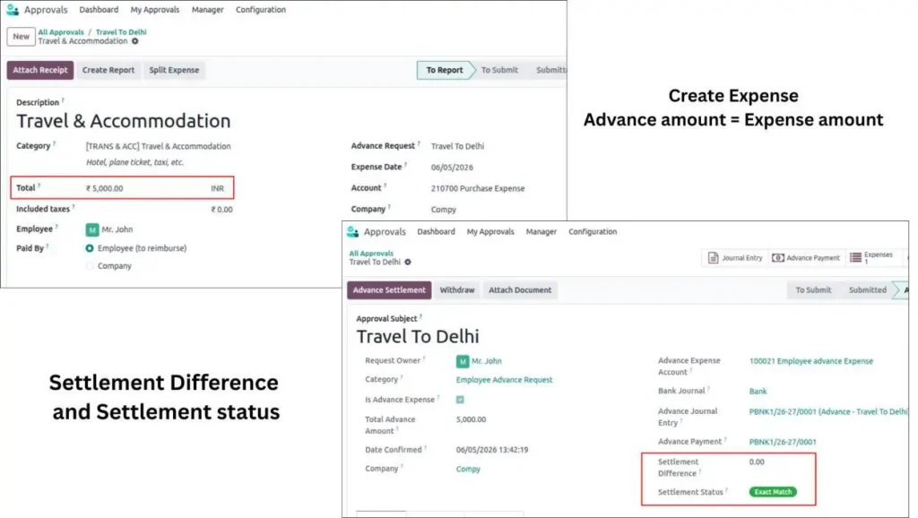
Task: Click the Approvals app icon in the expense window
Action: click(13, 9)
